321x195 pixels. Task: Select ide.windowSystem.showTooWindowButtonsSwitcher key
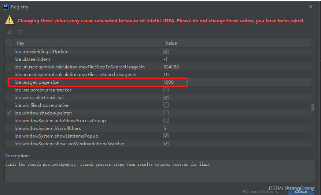pos(70,144)
